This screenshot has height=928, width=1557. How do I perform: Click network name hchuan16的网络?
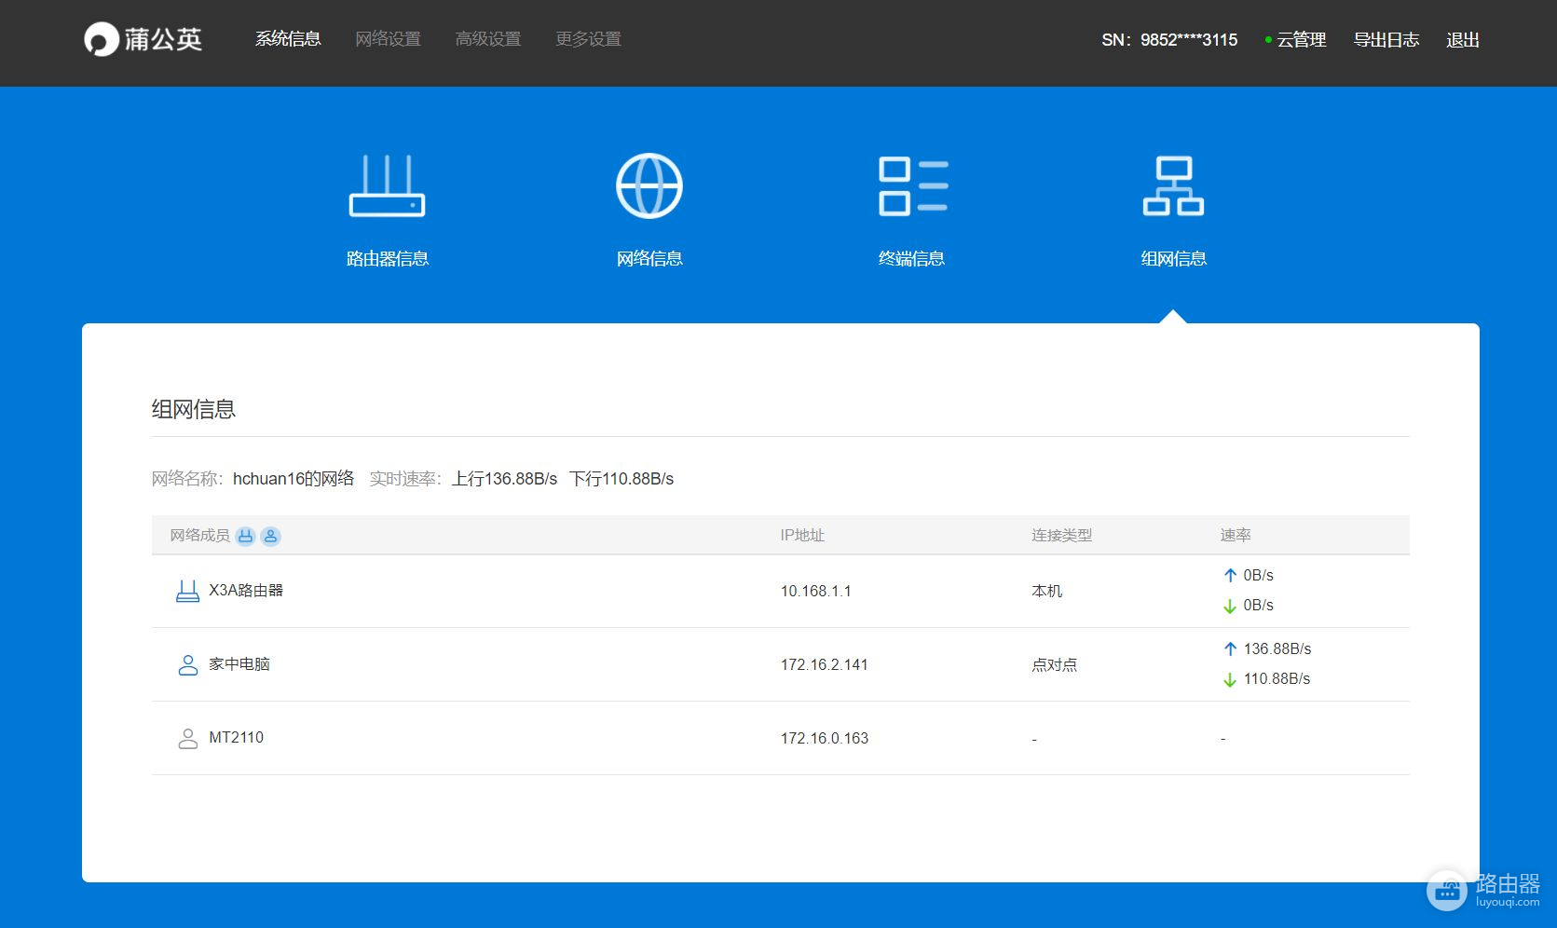[x=294, y=478]
